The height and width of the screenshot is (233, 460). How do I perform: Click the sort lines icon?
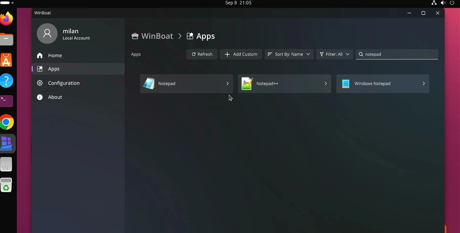[x=270, y=54]
